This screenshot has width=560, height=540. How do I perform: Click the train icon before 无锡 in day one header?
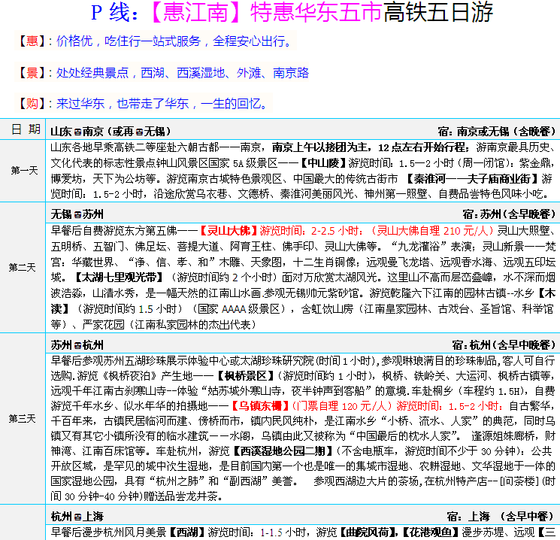(139, 131)
